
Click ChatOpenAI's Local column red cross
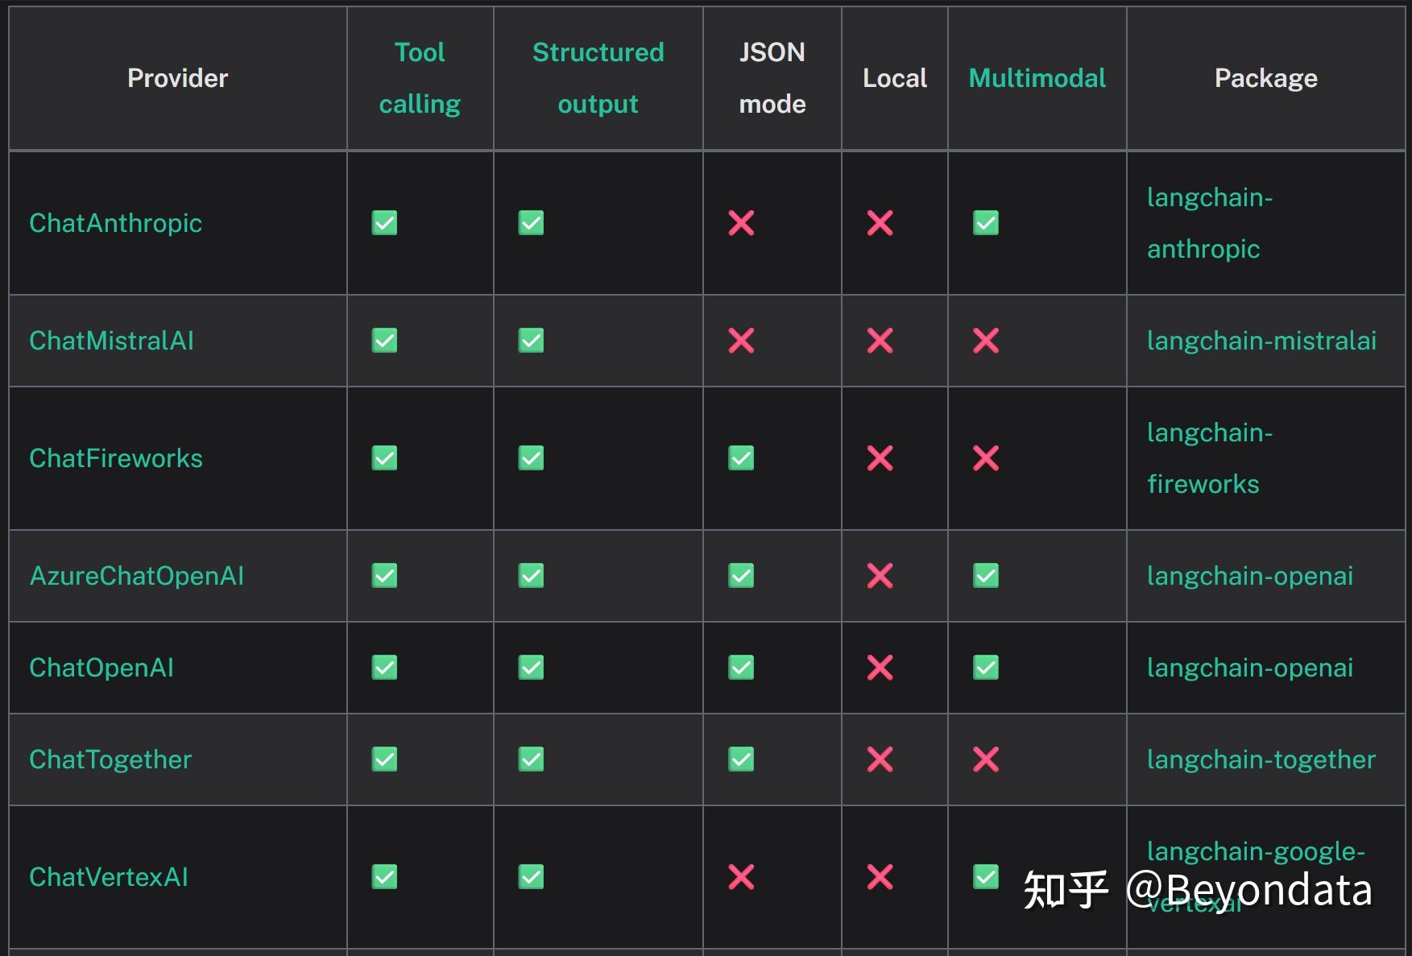pyautogui.click(x=880, y=668)
